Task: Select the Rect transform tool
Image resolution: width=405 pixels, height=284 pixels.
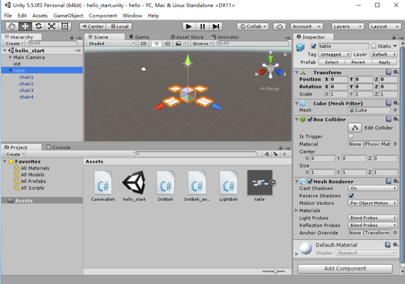Action: point(65,26)
